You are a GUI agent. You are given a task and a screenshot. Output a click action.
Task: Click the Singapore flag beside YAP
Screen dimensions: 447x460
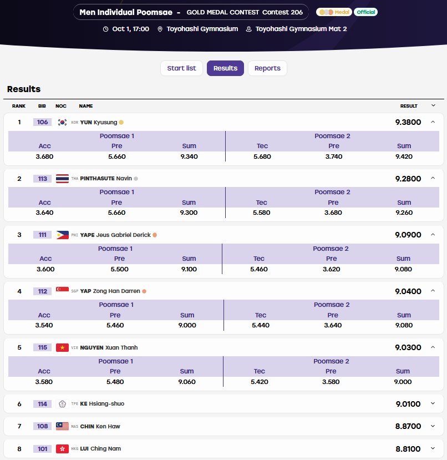click(62, 291)
